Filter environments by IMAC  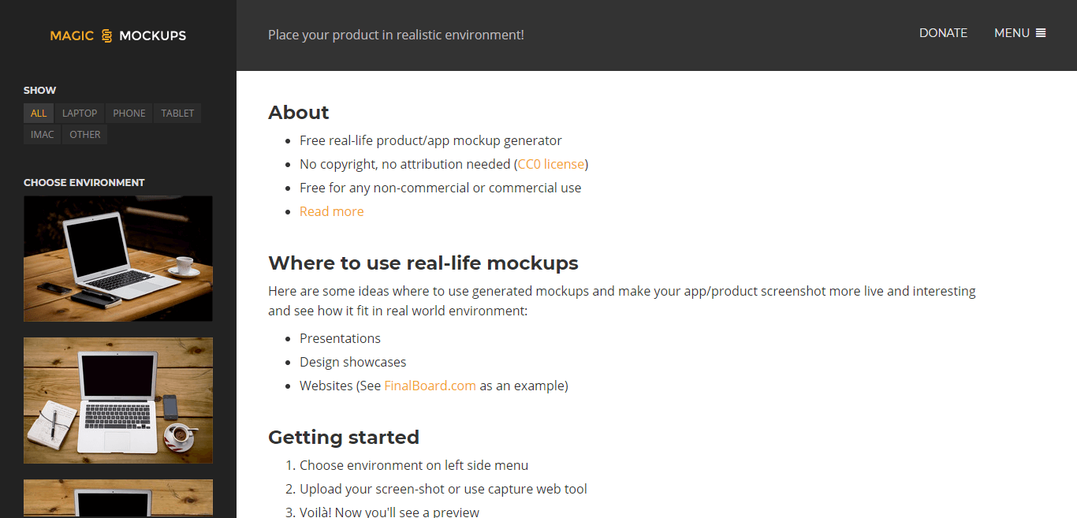coord(43,135)
